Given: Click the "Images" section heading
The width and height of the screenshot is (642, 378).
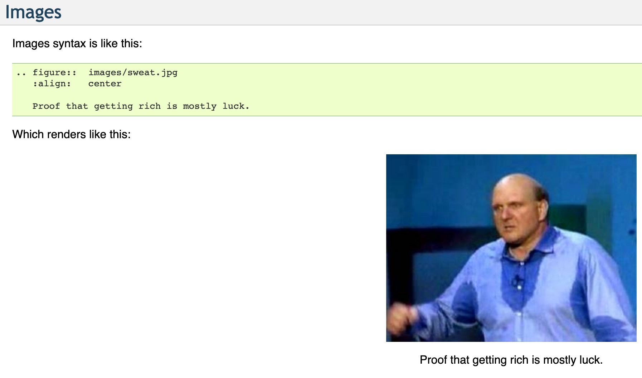Looking at the screenshot, I should [33, 12].
